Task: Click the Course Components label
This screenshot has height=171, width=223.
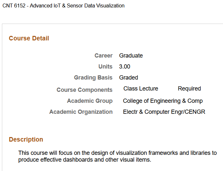Action: coord(84,90)
